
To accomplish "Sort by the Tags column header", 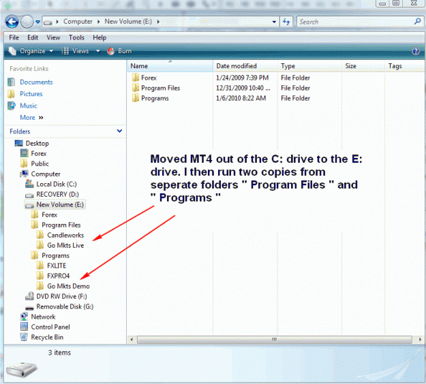I will [404, 66].
